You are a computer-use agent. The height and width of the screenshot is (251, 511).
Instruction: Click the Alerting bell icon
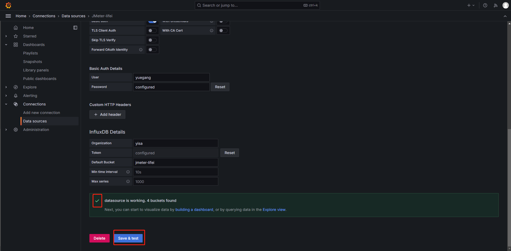tap(16, 96)
